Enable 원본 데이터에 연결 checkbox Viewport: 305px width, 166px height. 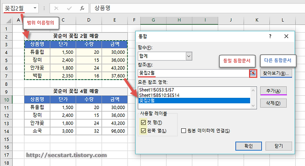coord(183,130)
